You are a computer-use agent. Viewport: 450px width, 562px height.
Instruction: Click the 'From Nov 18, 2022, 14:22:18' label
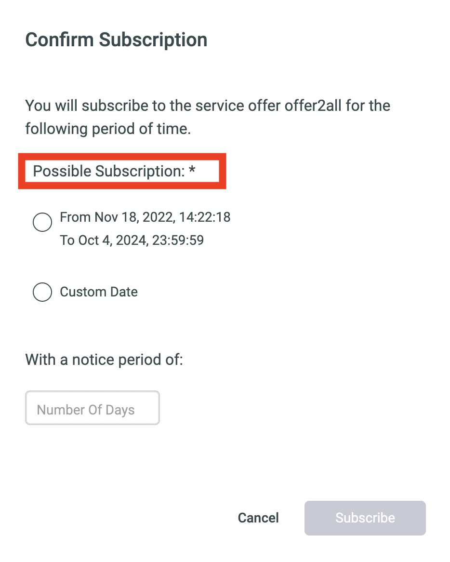coord(145,217)
